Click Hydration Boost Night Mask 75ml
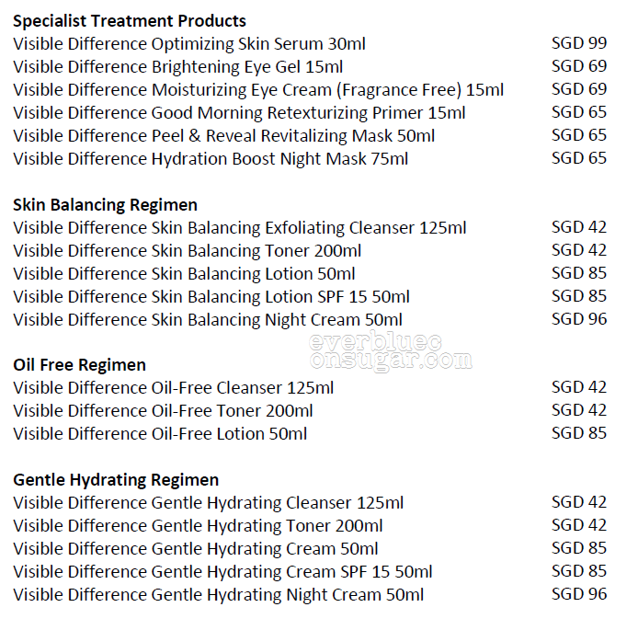Screen dimensions: 638x630 point(211,159)
